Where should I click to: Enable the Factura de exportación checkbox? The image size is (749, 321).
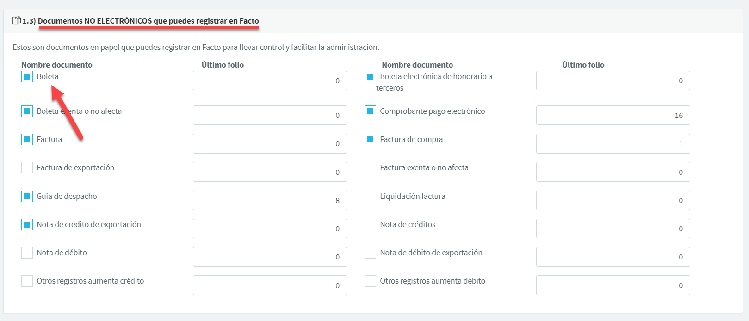pyautogui.click(x=27, y=167)
